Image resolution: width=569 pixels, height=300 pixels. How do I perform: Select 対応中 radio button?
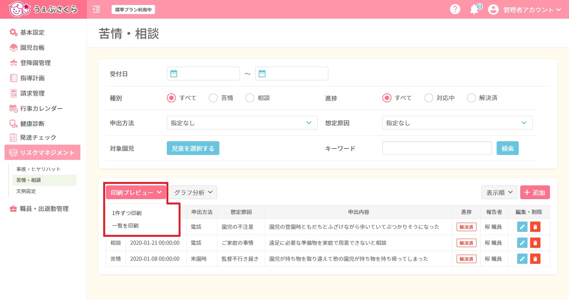coord(429,98)
